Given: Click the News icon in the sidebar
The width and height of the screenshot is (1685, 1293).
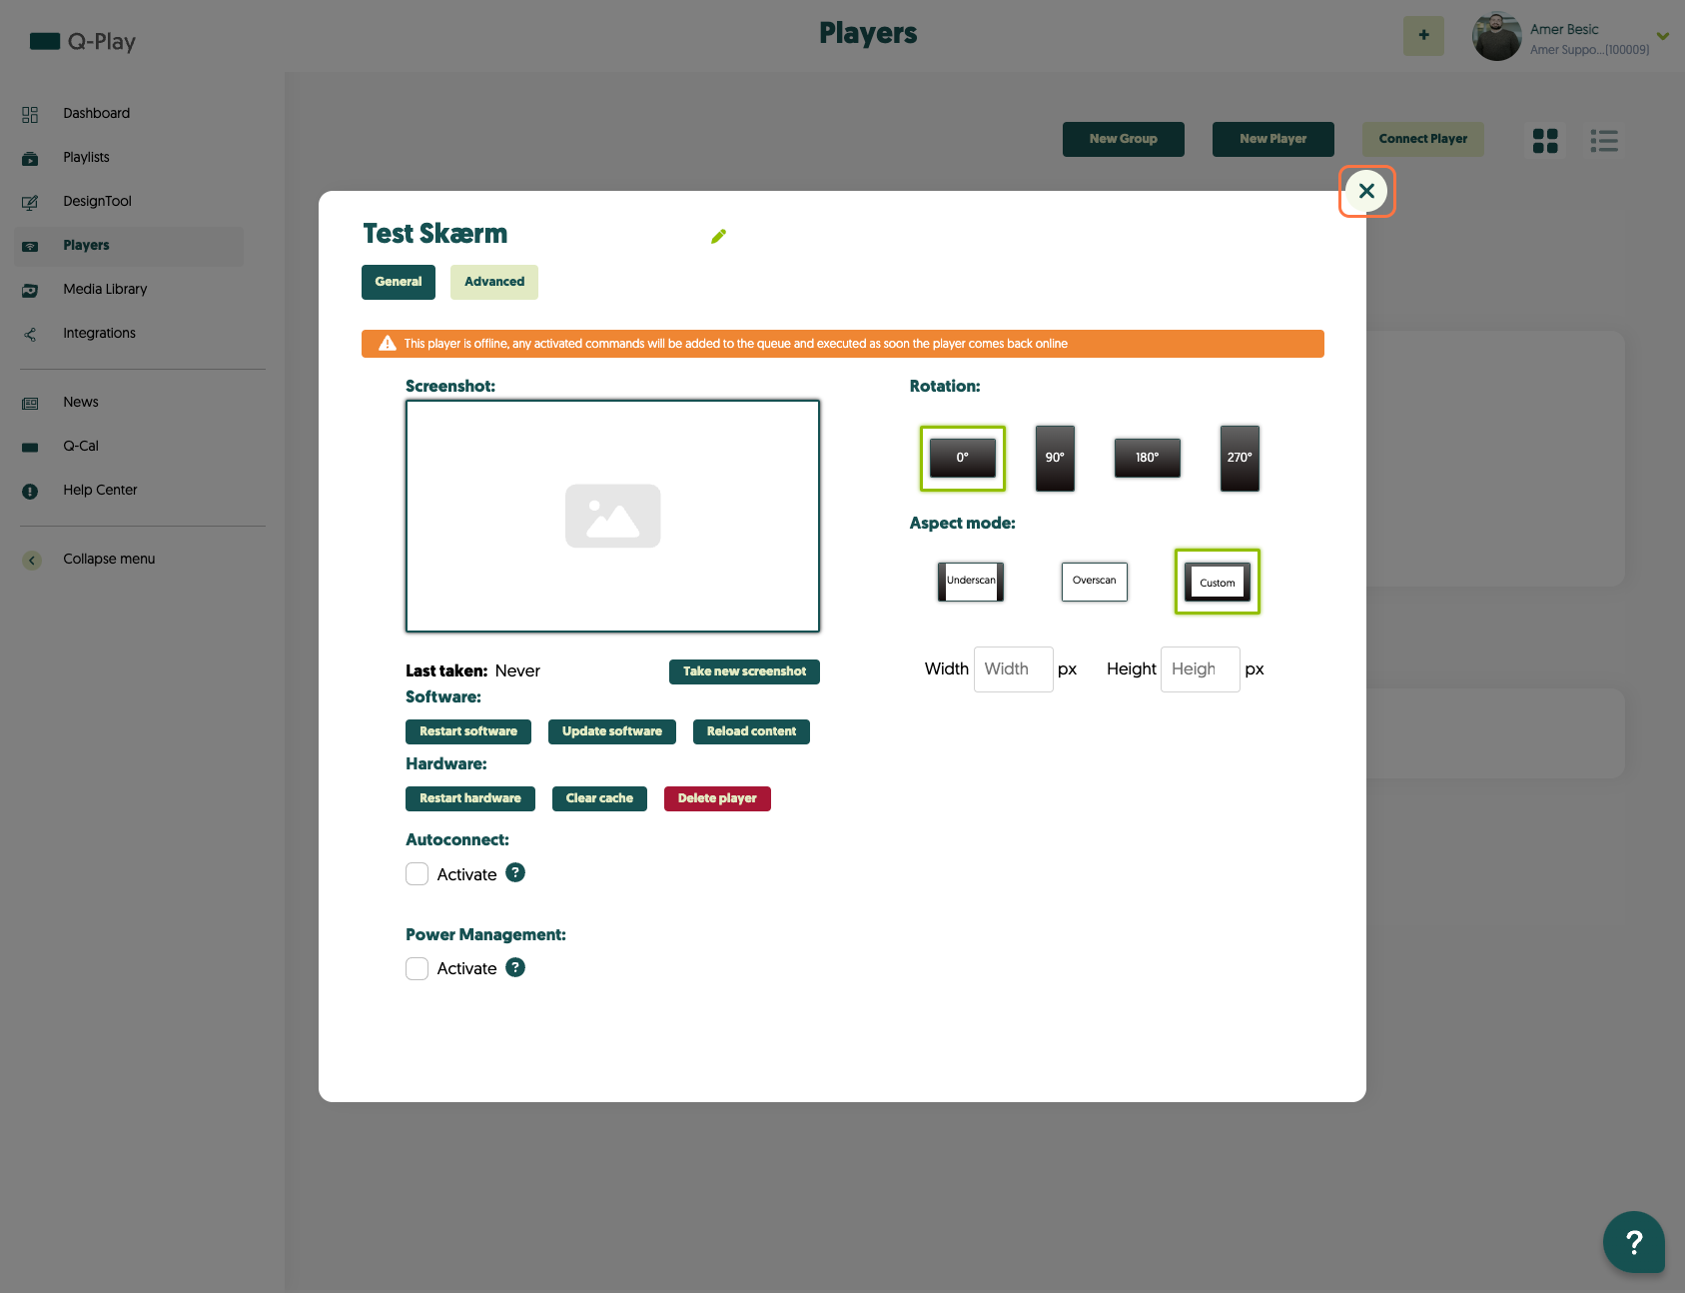Looking at the screenshot, I should (30, 403).
